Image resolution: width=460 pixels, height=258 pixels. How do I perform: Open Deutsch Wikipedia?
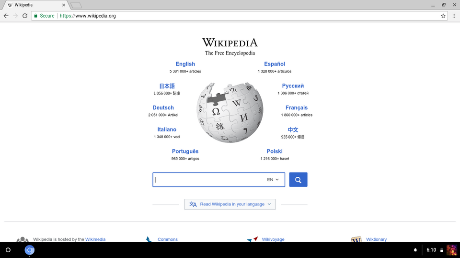point(163,107)
